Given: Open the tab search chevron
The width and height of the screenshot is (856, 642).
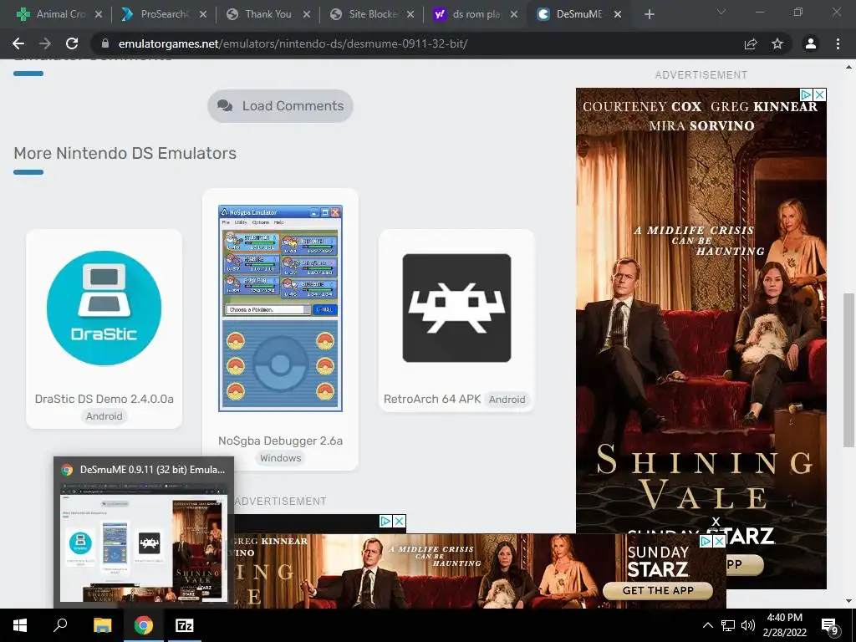Looking at the screenshot, I should [721, 12].
